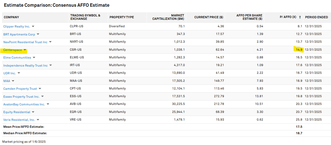This screenshot has height=145, width=331.
Task: Click the AvalonBay Communities Inc. link
Action: coord(24,104)
